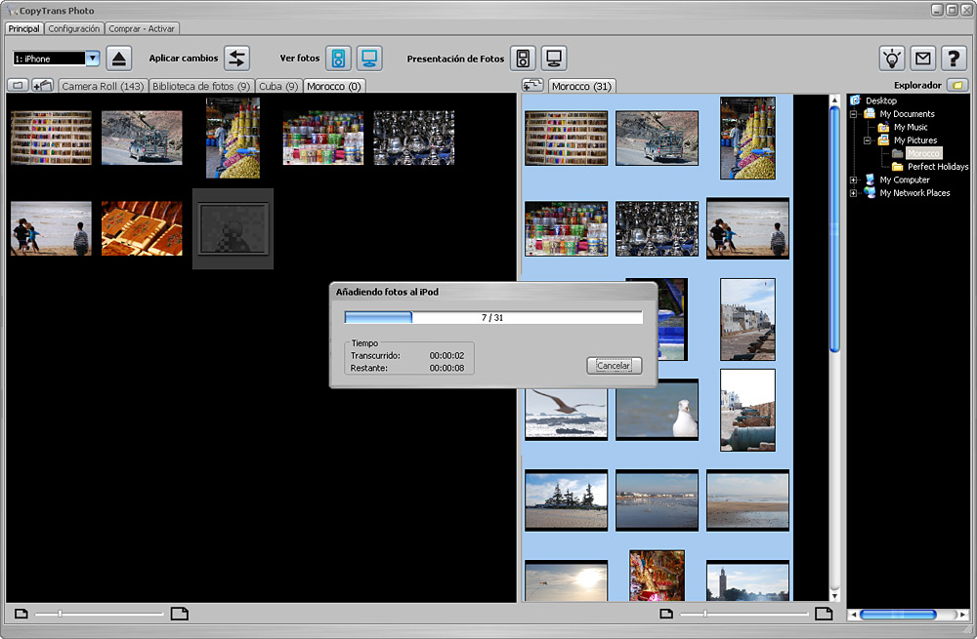Select the silver teapots photo in the left pane

pyautogui.click(x=413, y=138)
